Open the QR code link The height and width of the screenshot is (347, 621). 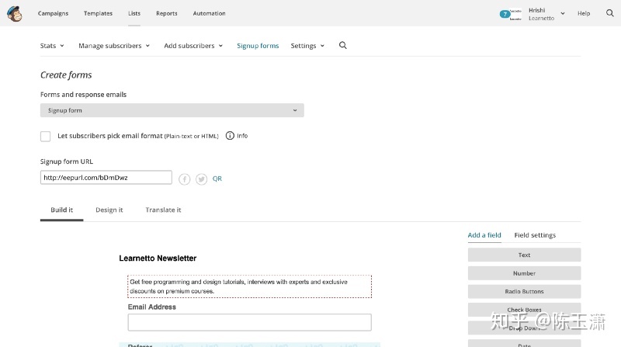217,179
